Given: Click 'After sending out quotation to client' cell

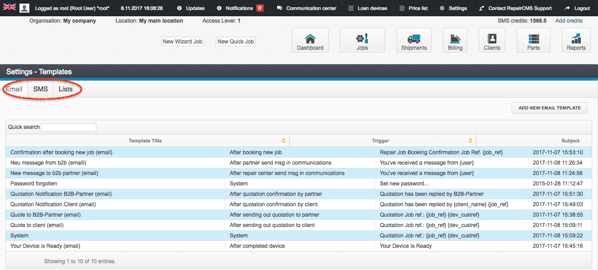Looking at the screenshot, I should pos(300,225).
